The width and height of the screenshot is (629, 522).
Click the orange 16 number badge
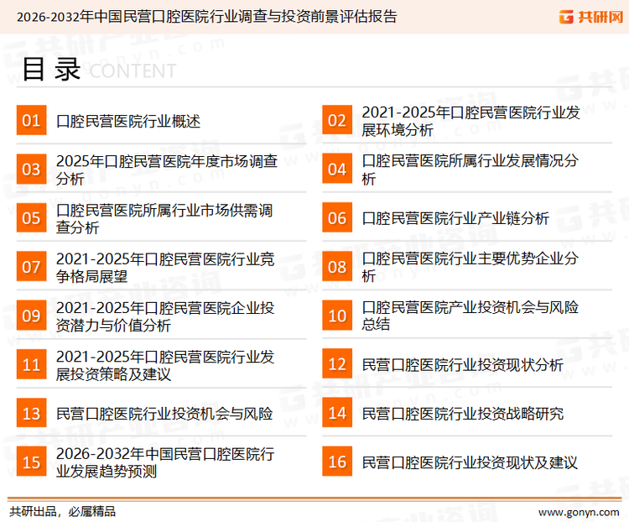click(337, 462)
